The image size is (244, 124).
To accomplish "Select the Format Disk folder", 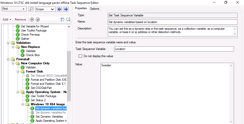I will coord(34,71).
